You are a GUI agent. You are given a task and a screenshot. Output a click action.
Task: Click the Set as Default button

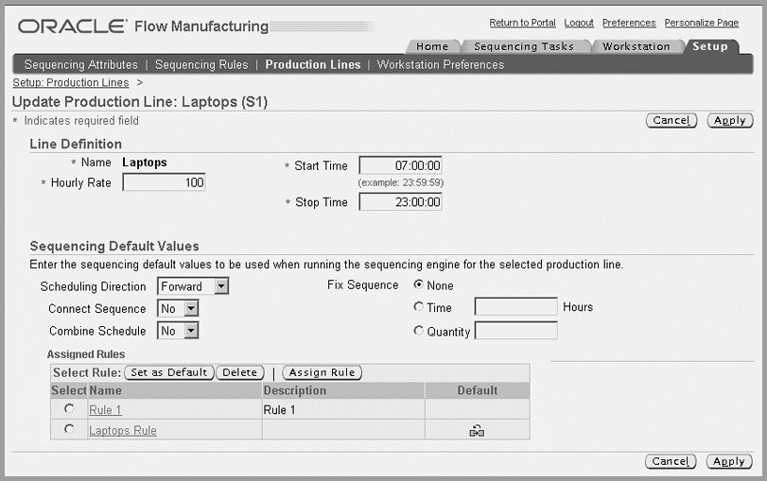pyautogui.click(x=169, y=372)
